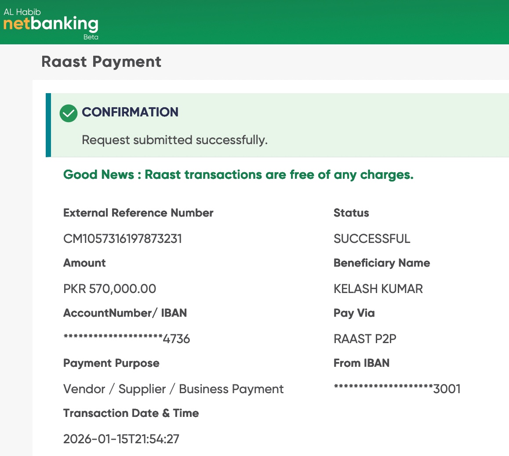Click the CONFIRMATION banner title
509x456 pixels.
point(130,112)
